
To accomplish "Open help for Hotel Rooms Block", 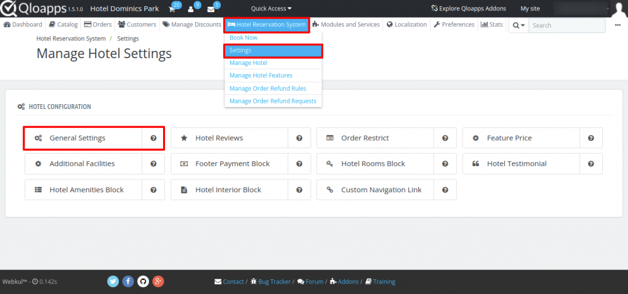I will 445,164.
